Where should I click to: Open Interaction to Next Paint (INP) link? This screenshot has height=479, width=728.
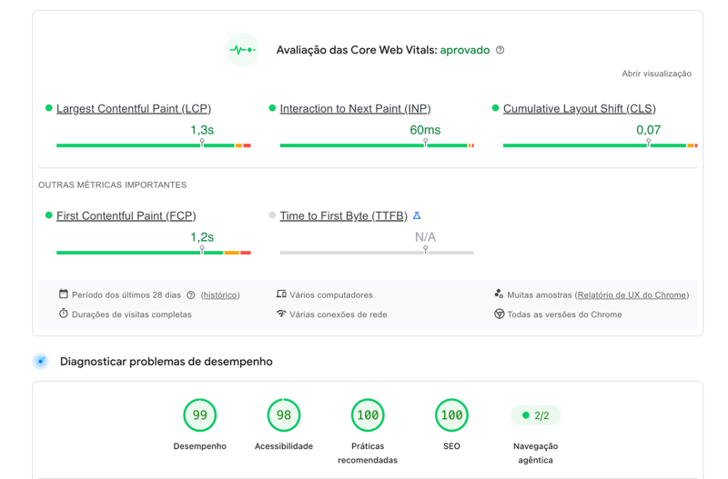pyautogui.click(x=355, y=108)
